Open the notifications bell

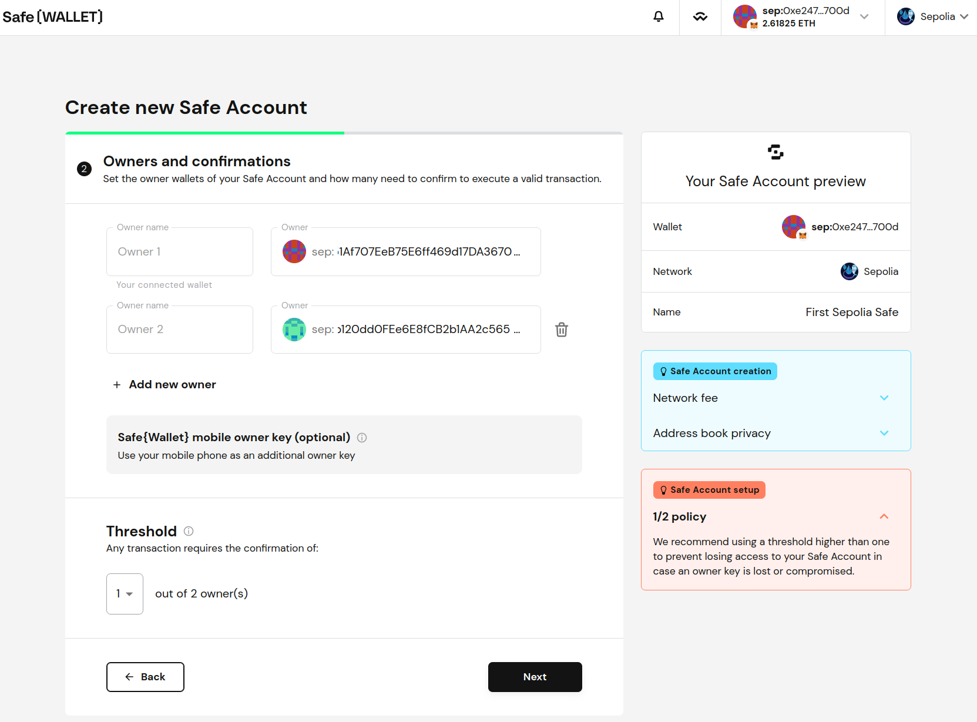(659, 17)
